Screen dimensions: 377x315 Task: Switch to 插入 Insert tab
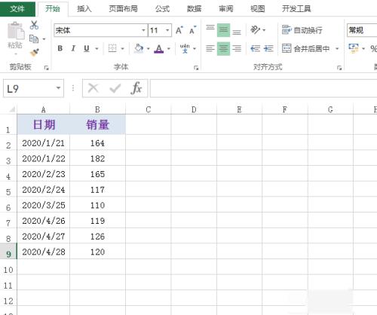[84, 9]
